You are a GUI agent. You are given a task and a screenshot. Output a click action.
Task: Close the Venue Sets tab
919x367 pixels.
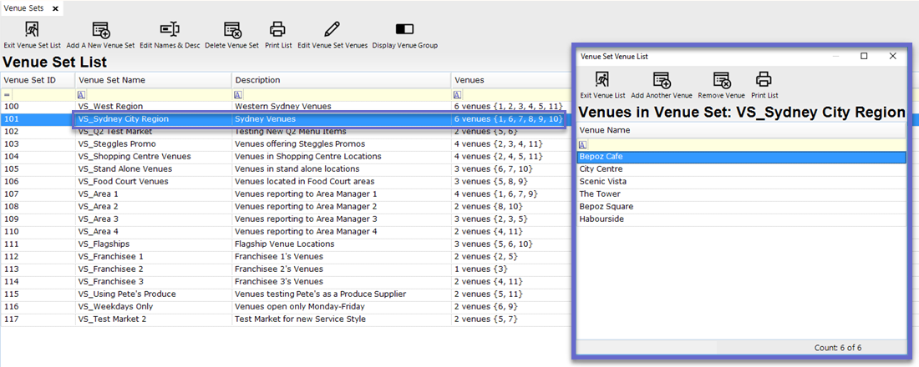55,8
